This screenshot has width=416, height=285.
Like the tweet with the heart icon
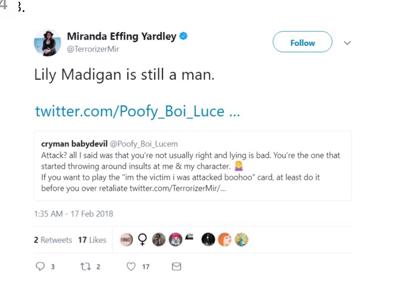[x=131, y=266]
